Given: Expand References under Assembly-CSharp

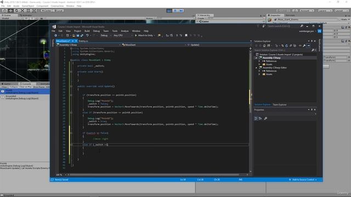Looking at the screenshot, I should 259,61.
